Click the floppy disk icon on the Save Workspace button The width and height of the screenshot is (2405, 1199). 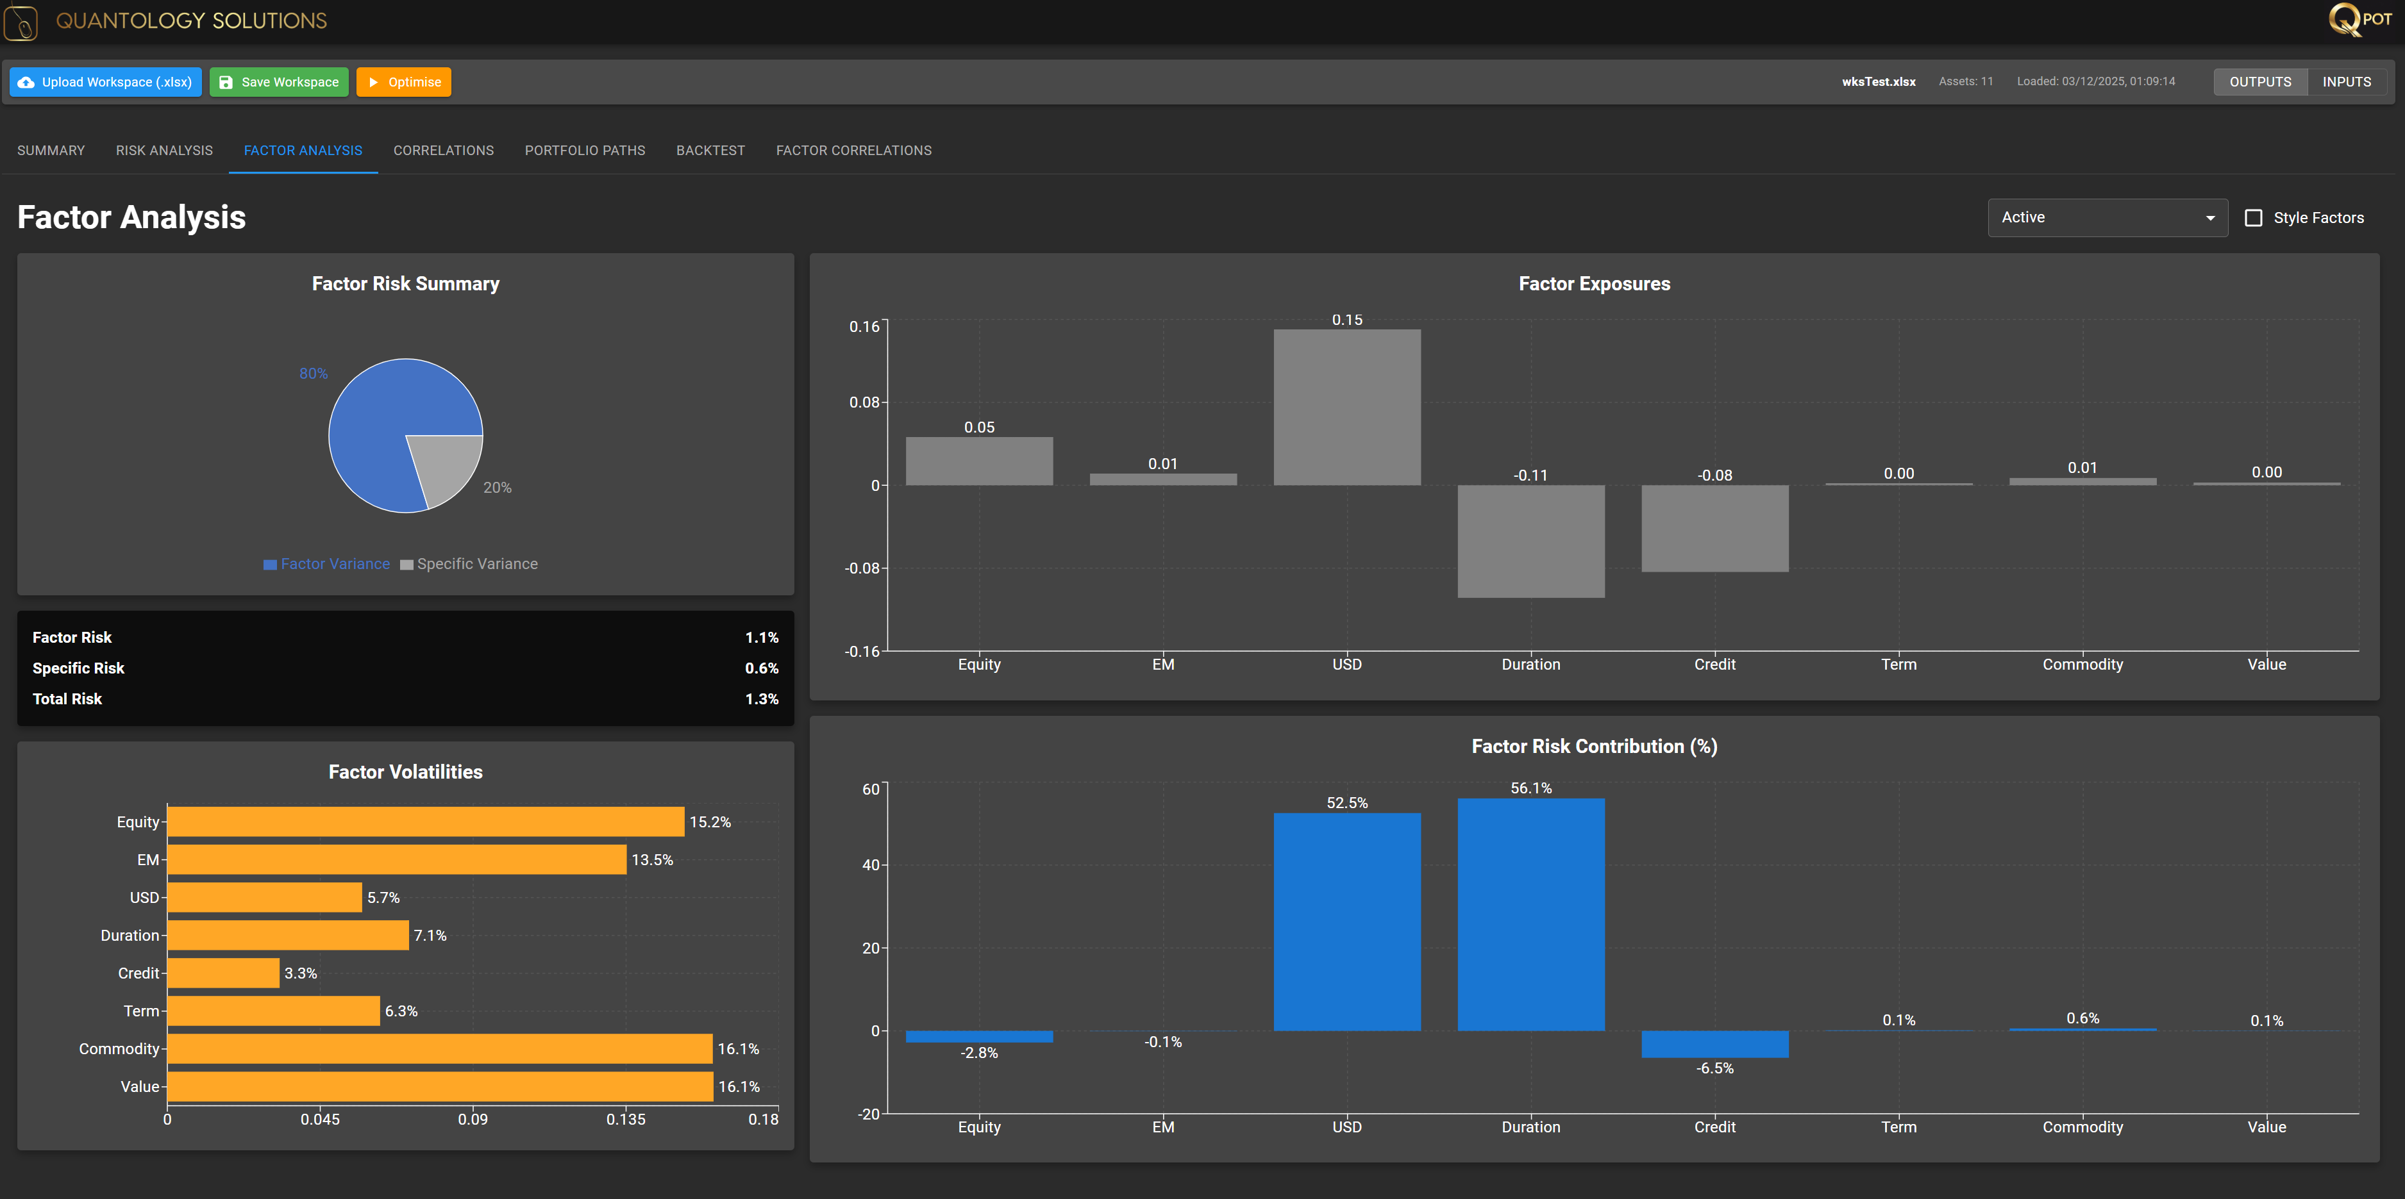click(226, 82)
